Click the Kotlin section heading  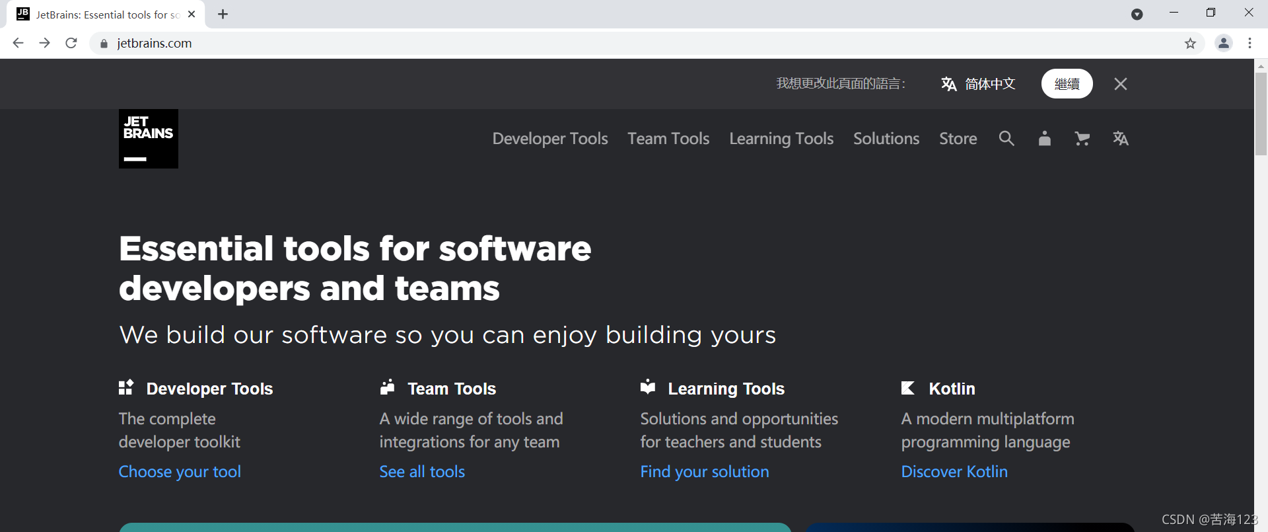tap(952, 389)
